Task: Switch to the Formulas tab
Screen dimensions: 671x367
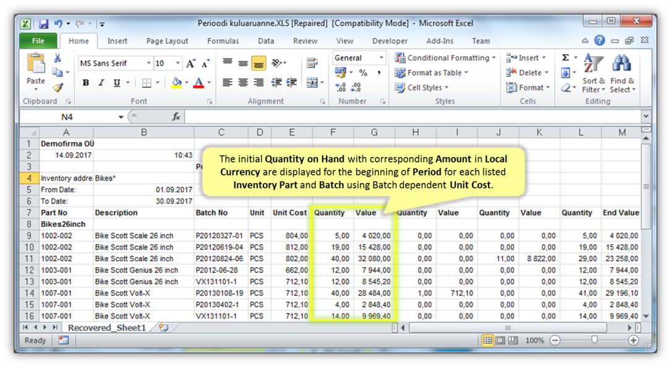Action: [223, 41]
